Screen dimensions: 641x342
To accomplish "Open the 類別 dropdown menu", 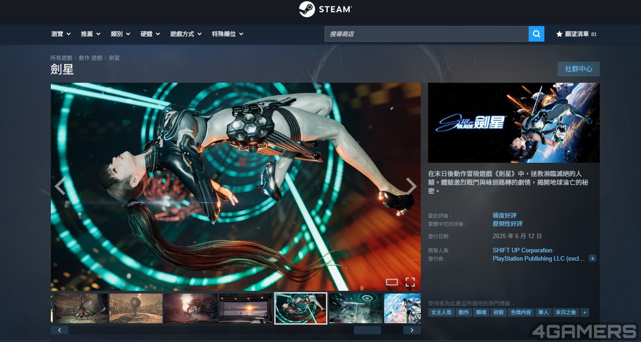I will [120, 34].
